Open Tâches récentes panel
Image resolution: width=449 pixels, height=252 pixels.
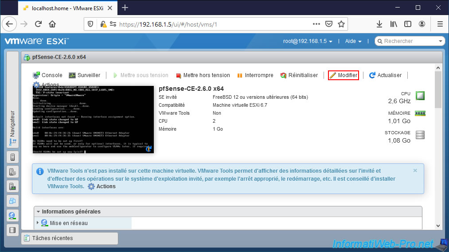(x=69, y=238)
